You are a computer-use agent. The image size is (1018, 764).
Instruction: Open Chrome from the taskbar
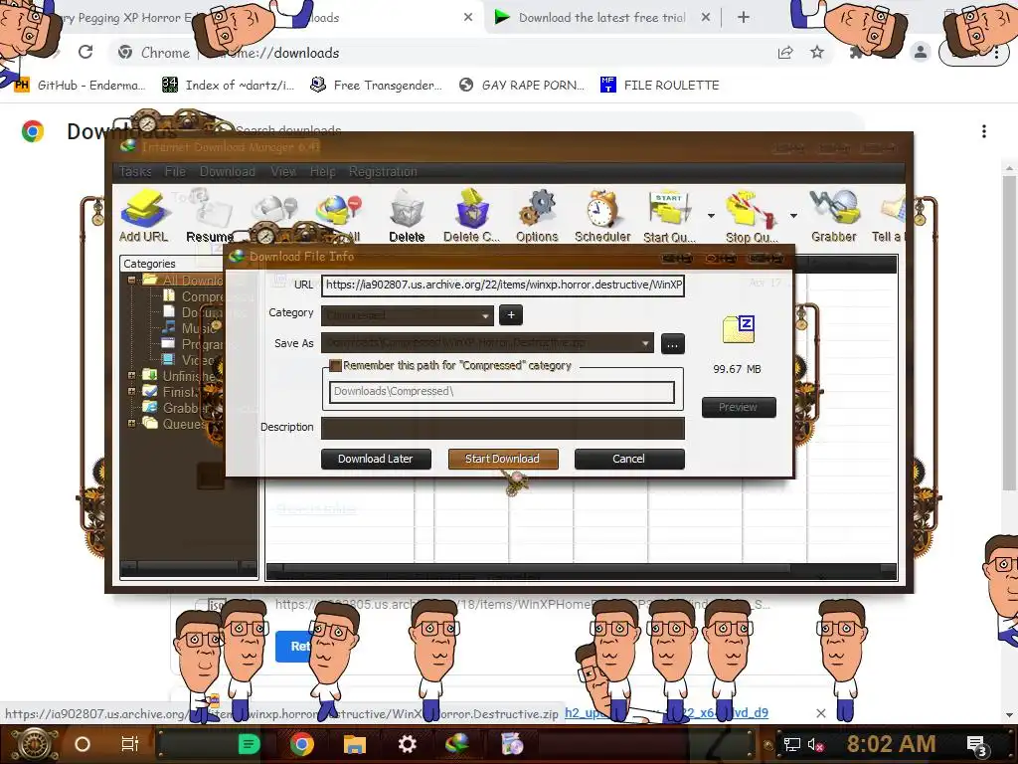302,744
